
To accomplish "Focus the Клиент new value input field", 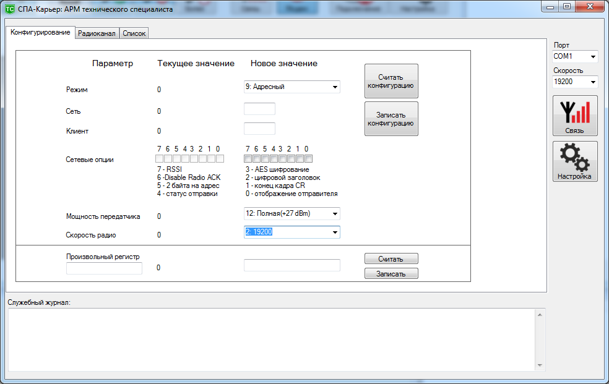I will [259, 129].
